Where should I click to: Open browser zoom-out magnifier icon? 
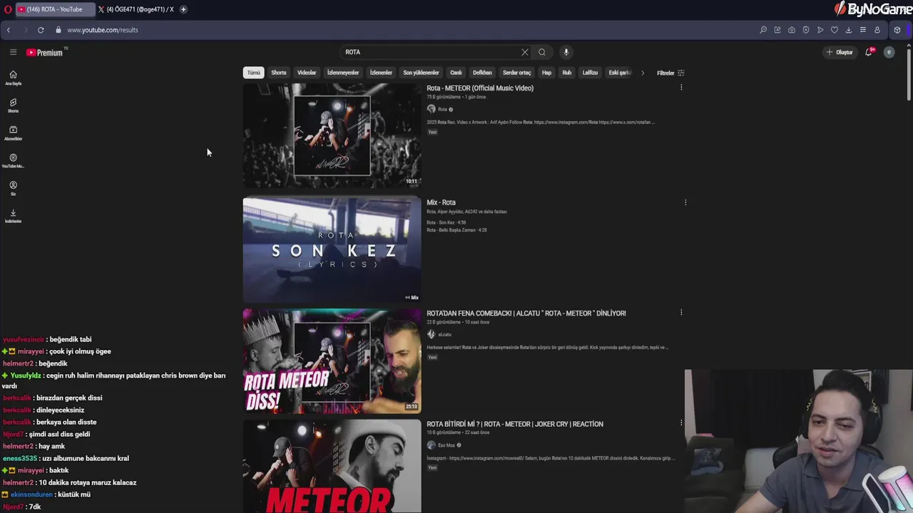point(763,30)
